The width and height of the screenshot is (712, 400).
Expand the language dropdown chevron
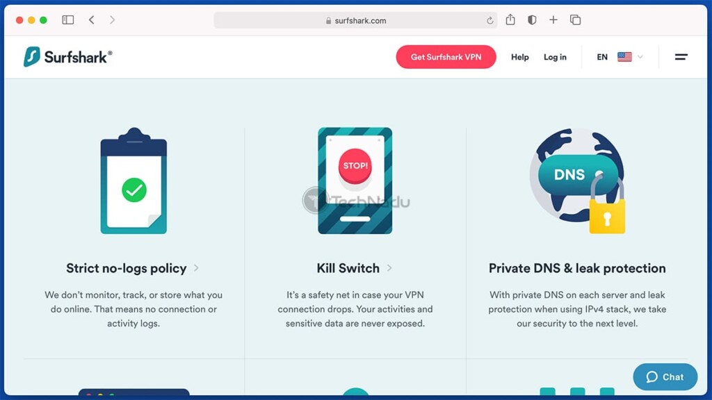[640, 57]
